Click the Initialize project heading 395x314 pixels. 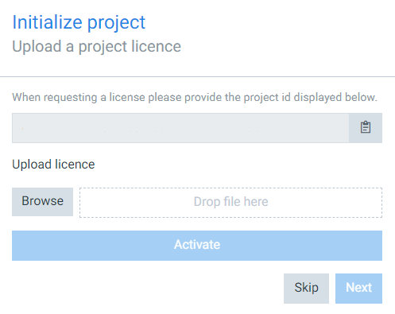click(79, 22)
